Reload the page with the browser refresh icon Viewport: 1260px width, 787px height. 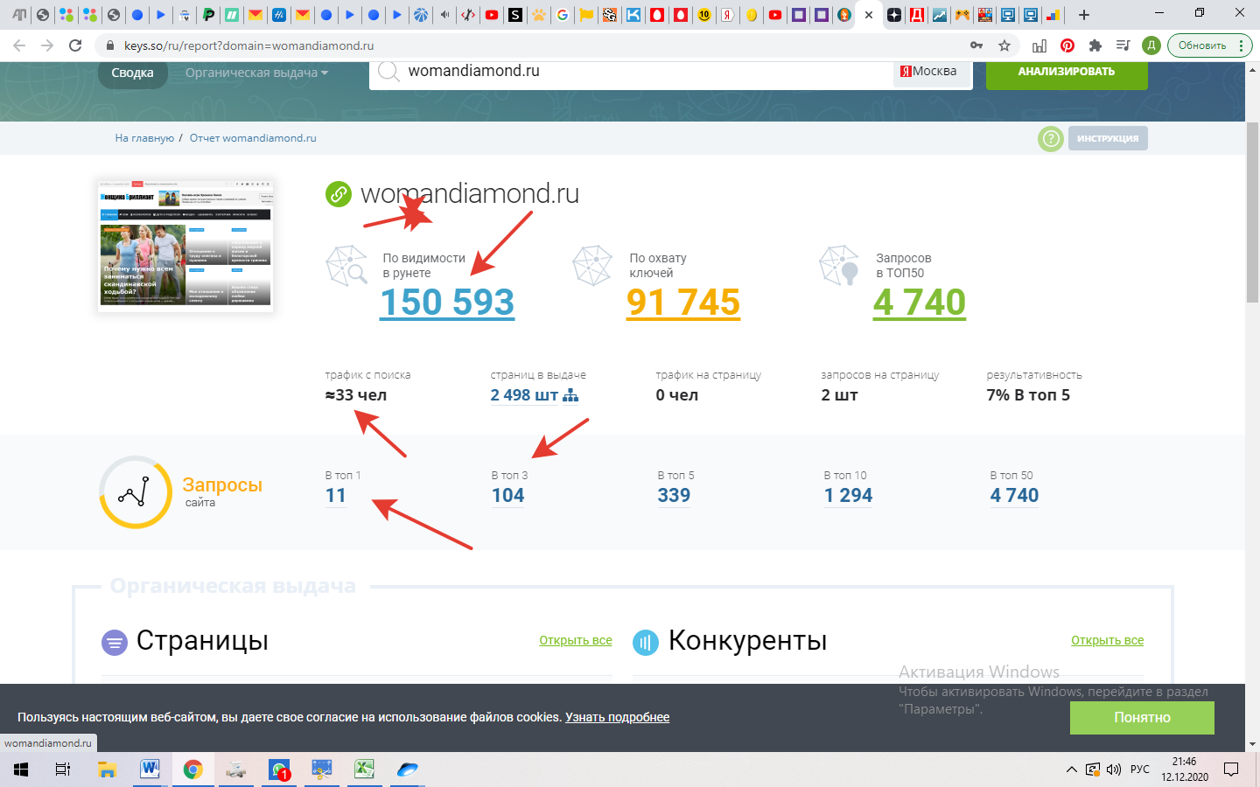[75, 45]
